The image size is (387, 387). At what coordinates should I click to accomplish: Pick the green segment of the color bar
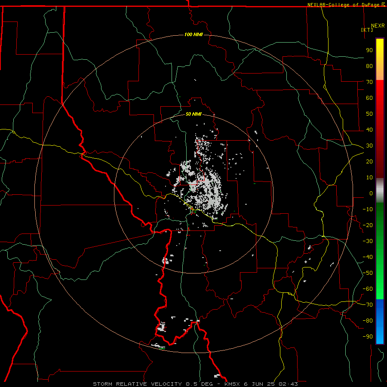380,251
